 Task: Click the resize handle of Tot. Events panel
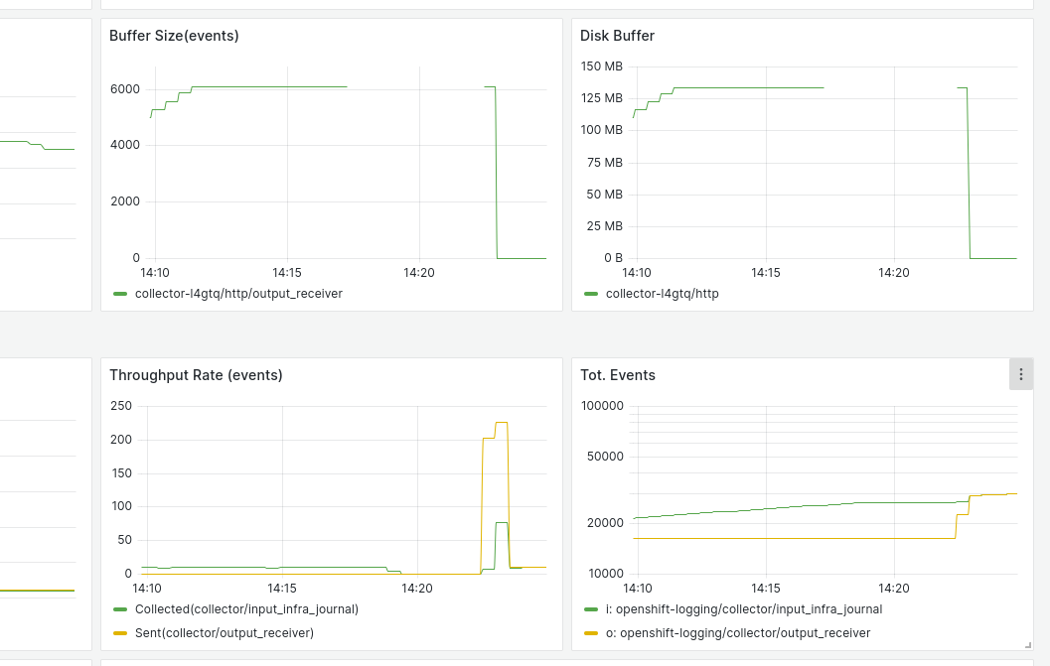1027,645
